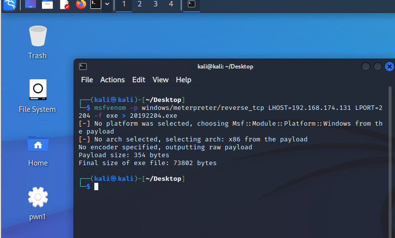Click the terminal title kali@kali: ~/Desktop
395x238 pixels.
[x=225, y=67]
